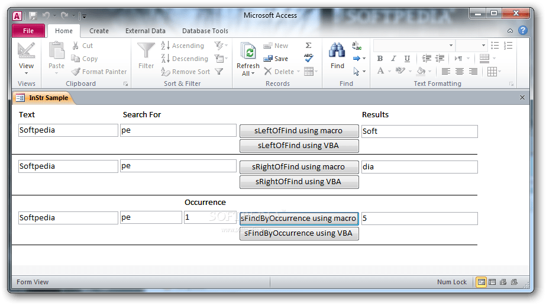
Task: Click sLeftOfFind using VBA button
Action: click(x=299, y=146)
